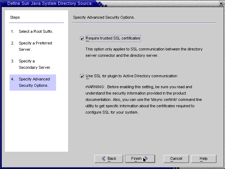Toggle Use SSL for plugin communication checkbox
The width and height of the screenshot is (225, 169).
pyautogui.click(x=82, y=76)
